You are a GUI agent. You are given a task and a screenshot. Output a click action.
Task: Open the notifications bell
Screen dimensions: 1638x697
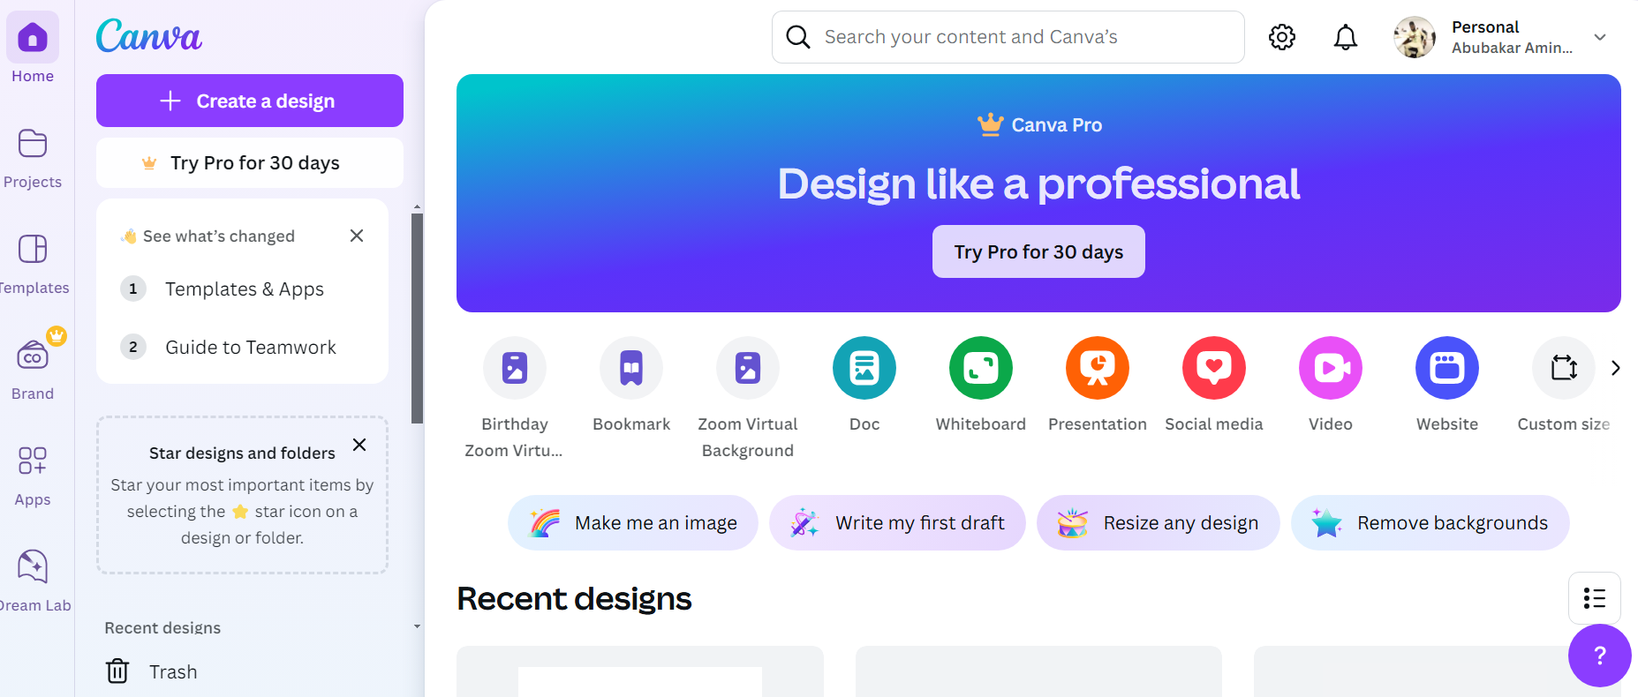coord(1345,37)
